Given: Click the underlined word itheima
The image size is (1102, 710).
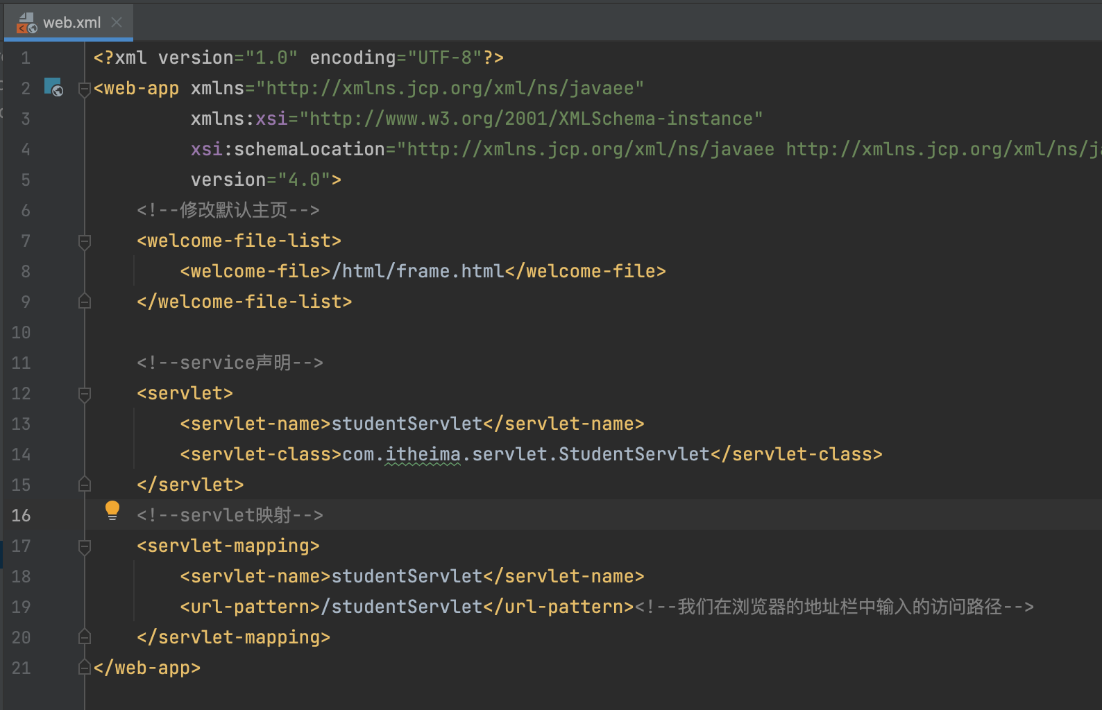Looking at the screenshot, I should click(x=423, y=454).
